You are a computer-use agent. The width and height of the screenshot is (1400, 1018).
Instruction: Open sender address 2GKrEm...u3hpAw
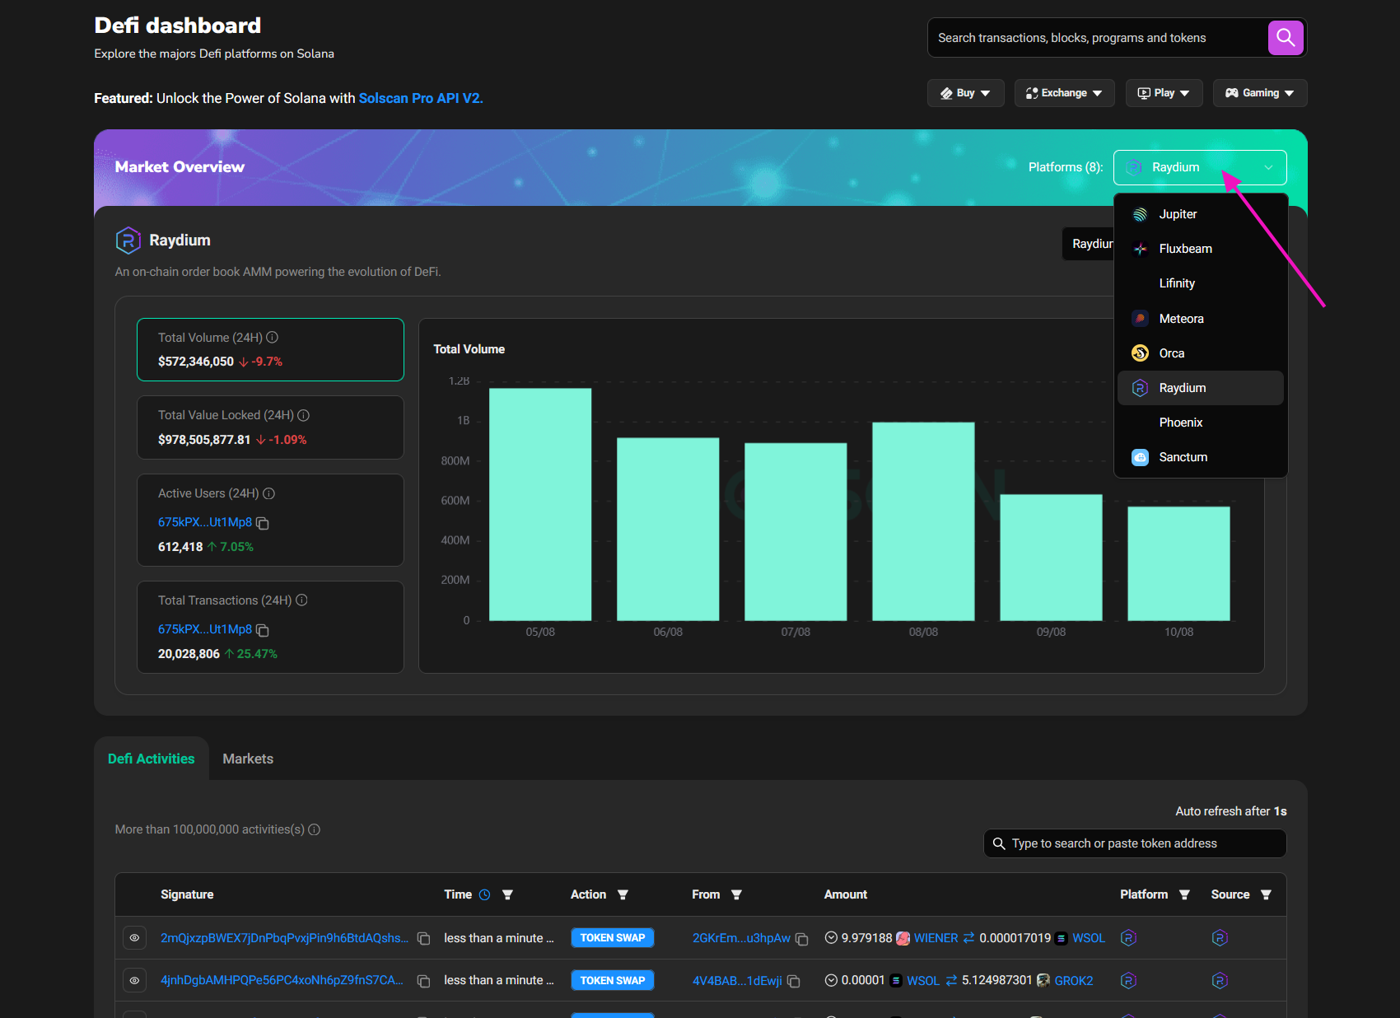741,938
